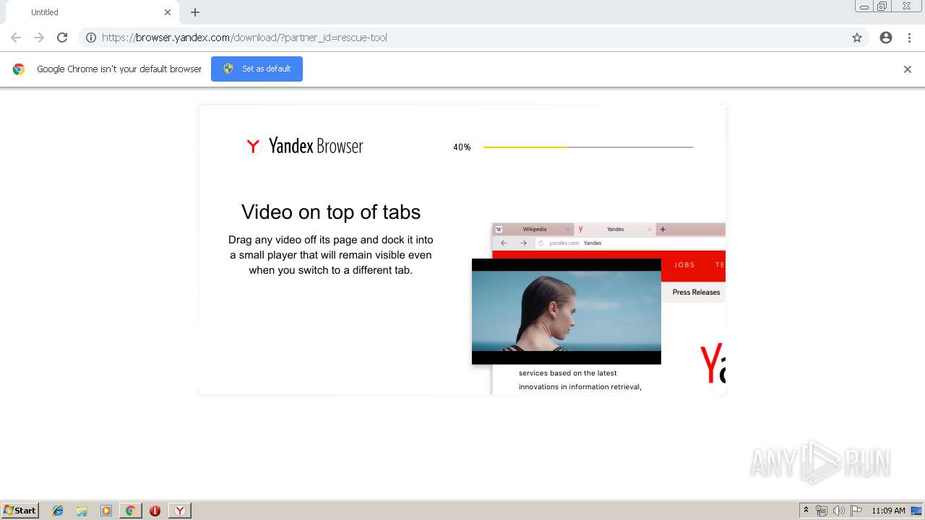Go forward to the next page
925x520 pixels.
[x=39, y=38]
